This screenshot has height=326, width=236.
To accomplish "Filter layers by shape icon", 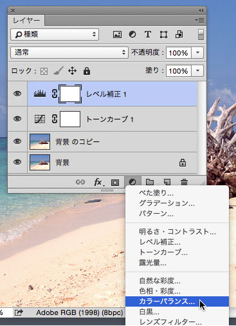I will click(163, 34).
